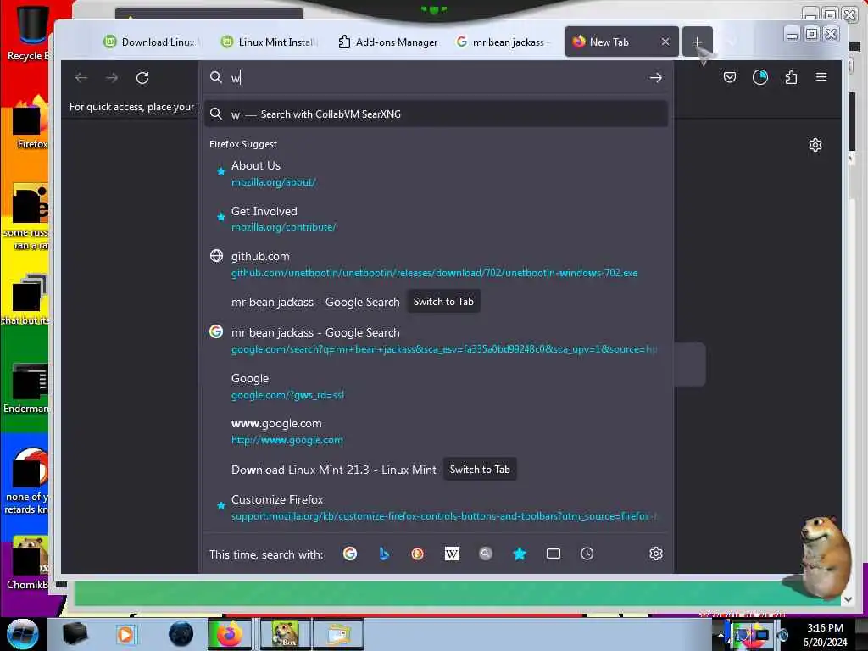The image size is (868, 651).
Task: Open the Customize Firefox suggestion
Action: (437, 507)
